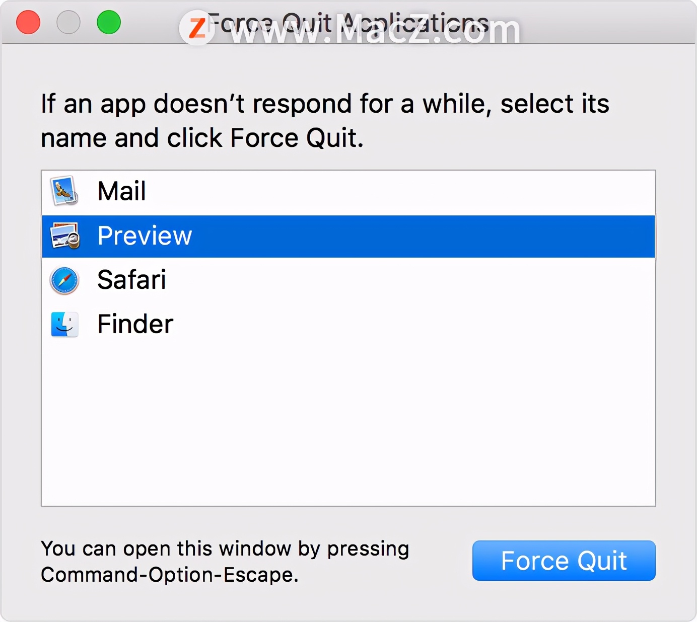Click the blue Force Quit button
Viewport: 697px width, 622px height.
pyautogui.click(x=564, y=561)
